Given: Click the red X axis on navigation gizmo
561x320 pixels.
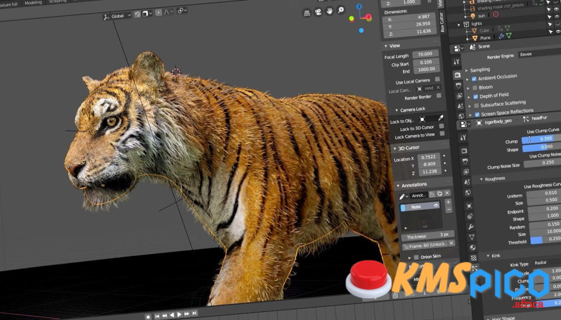Looking at the screenshot, I should click(x=369, y=17).
